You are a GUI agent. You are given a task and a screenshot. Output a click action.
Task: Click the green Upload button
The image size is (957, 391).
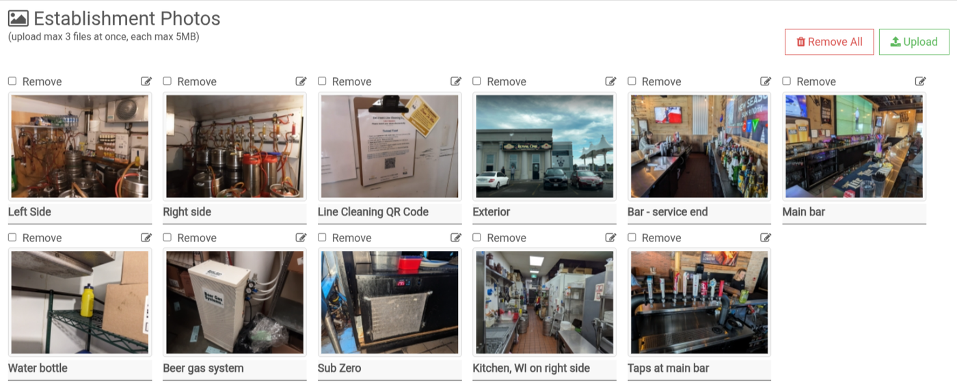(x=914, y=42)
